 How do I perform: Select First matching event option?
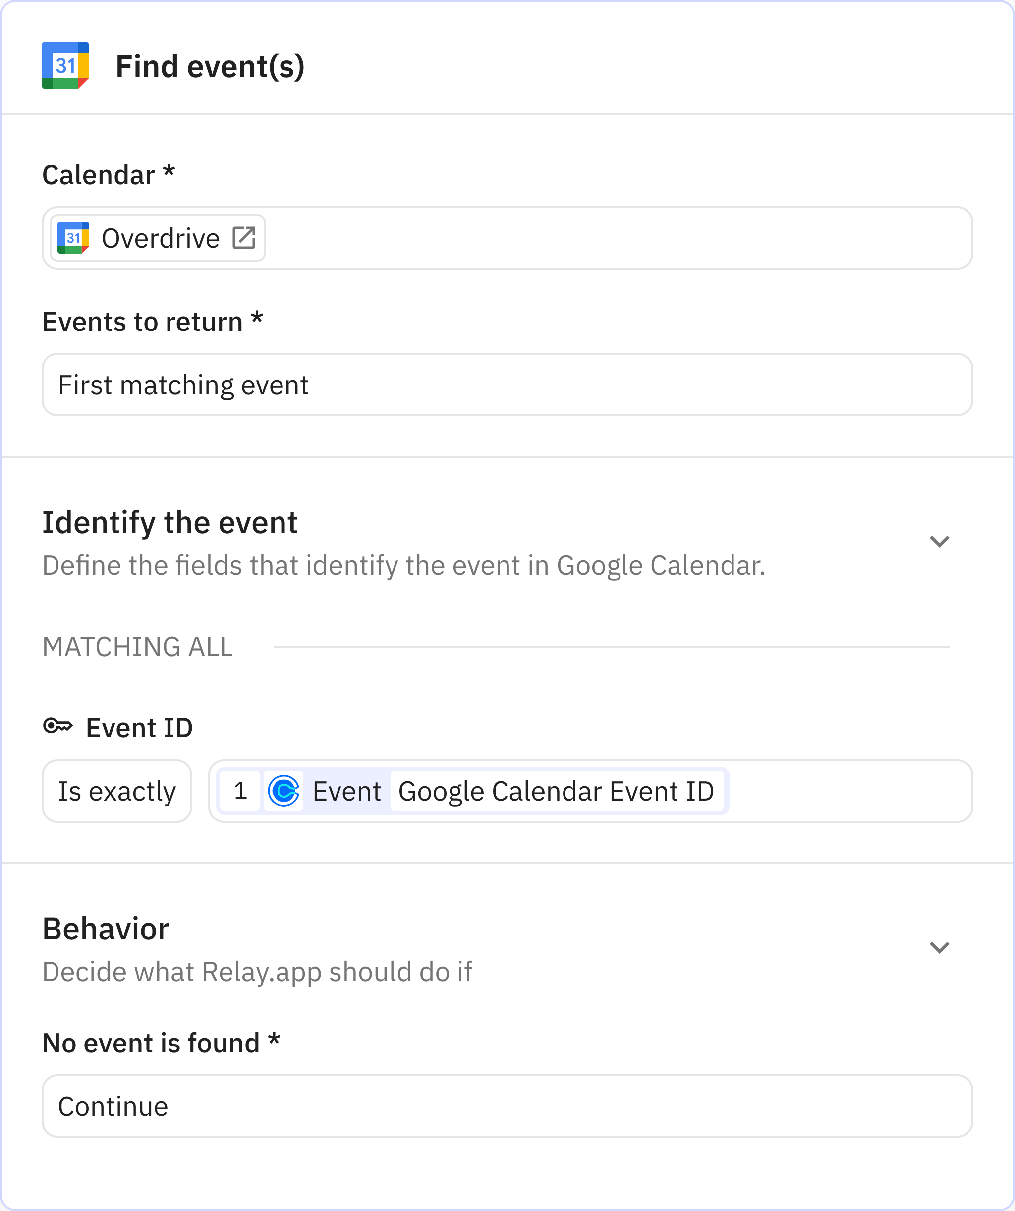coord(183,384)
